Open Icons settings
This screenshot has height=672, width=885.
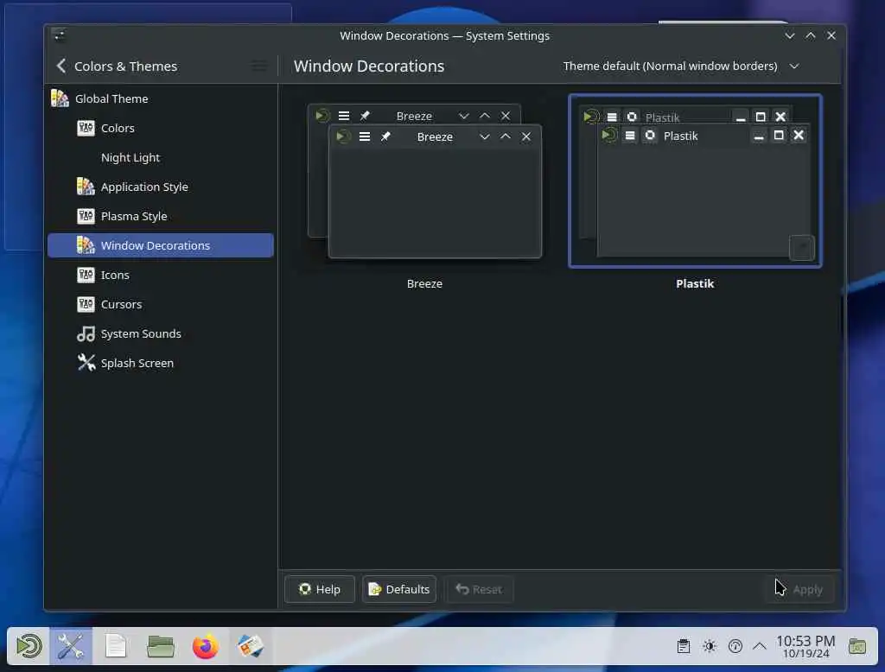(161, 275)
